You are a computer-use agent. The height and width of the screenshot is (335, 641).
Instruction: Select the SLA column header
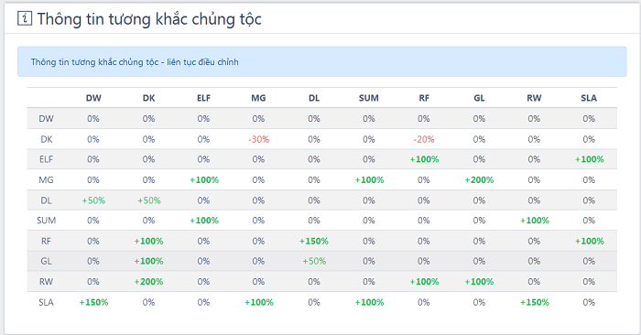click(x=589, y=98)
